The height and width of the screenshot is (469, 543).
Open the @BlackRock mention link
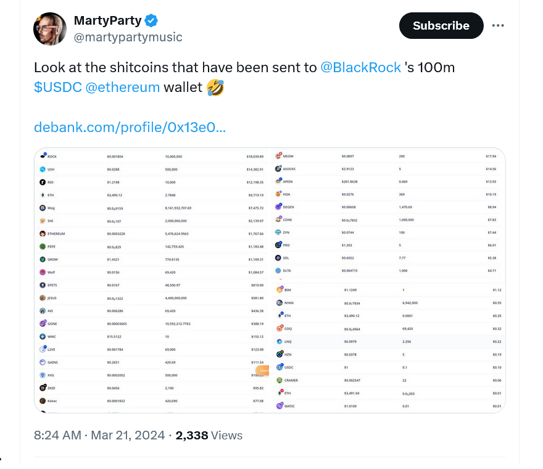(360, 67)
